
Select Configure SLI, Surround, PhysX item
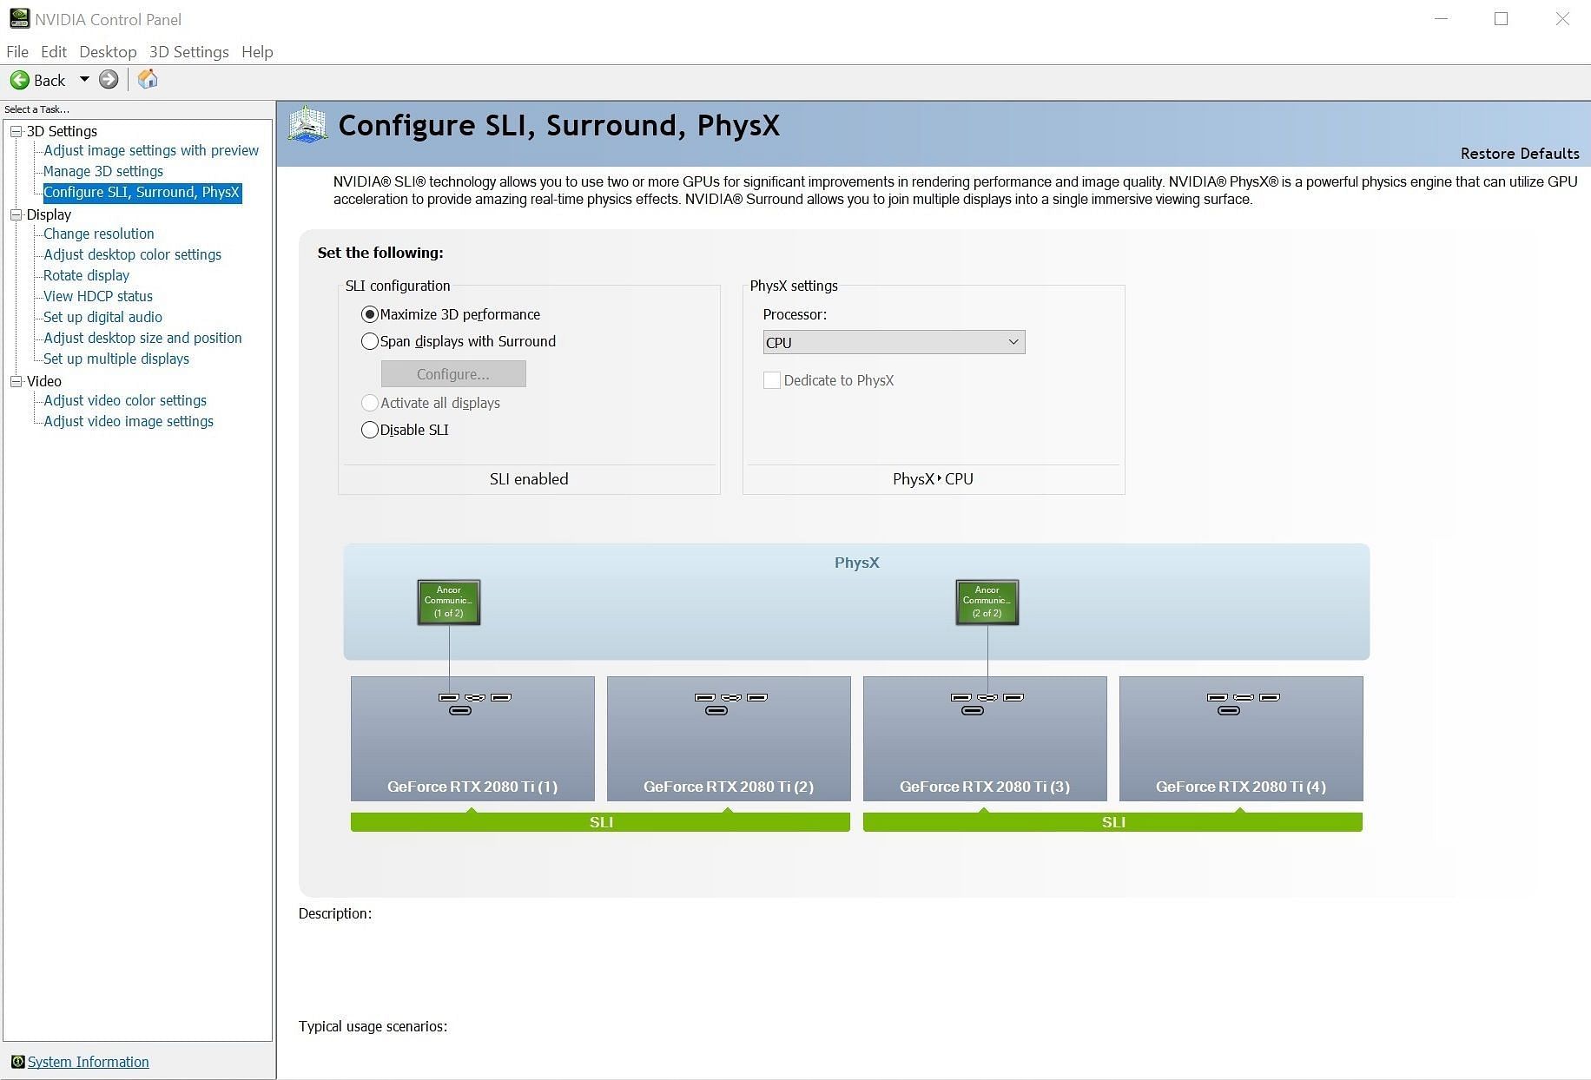tap(142, 192)
